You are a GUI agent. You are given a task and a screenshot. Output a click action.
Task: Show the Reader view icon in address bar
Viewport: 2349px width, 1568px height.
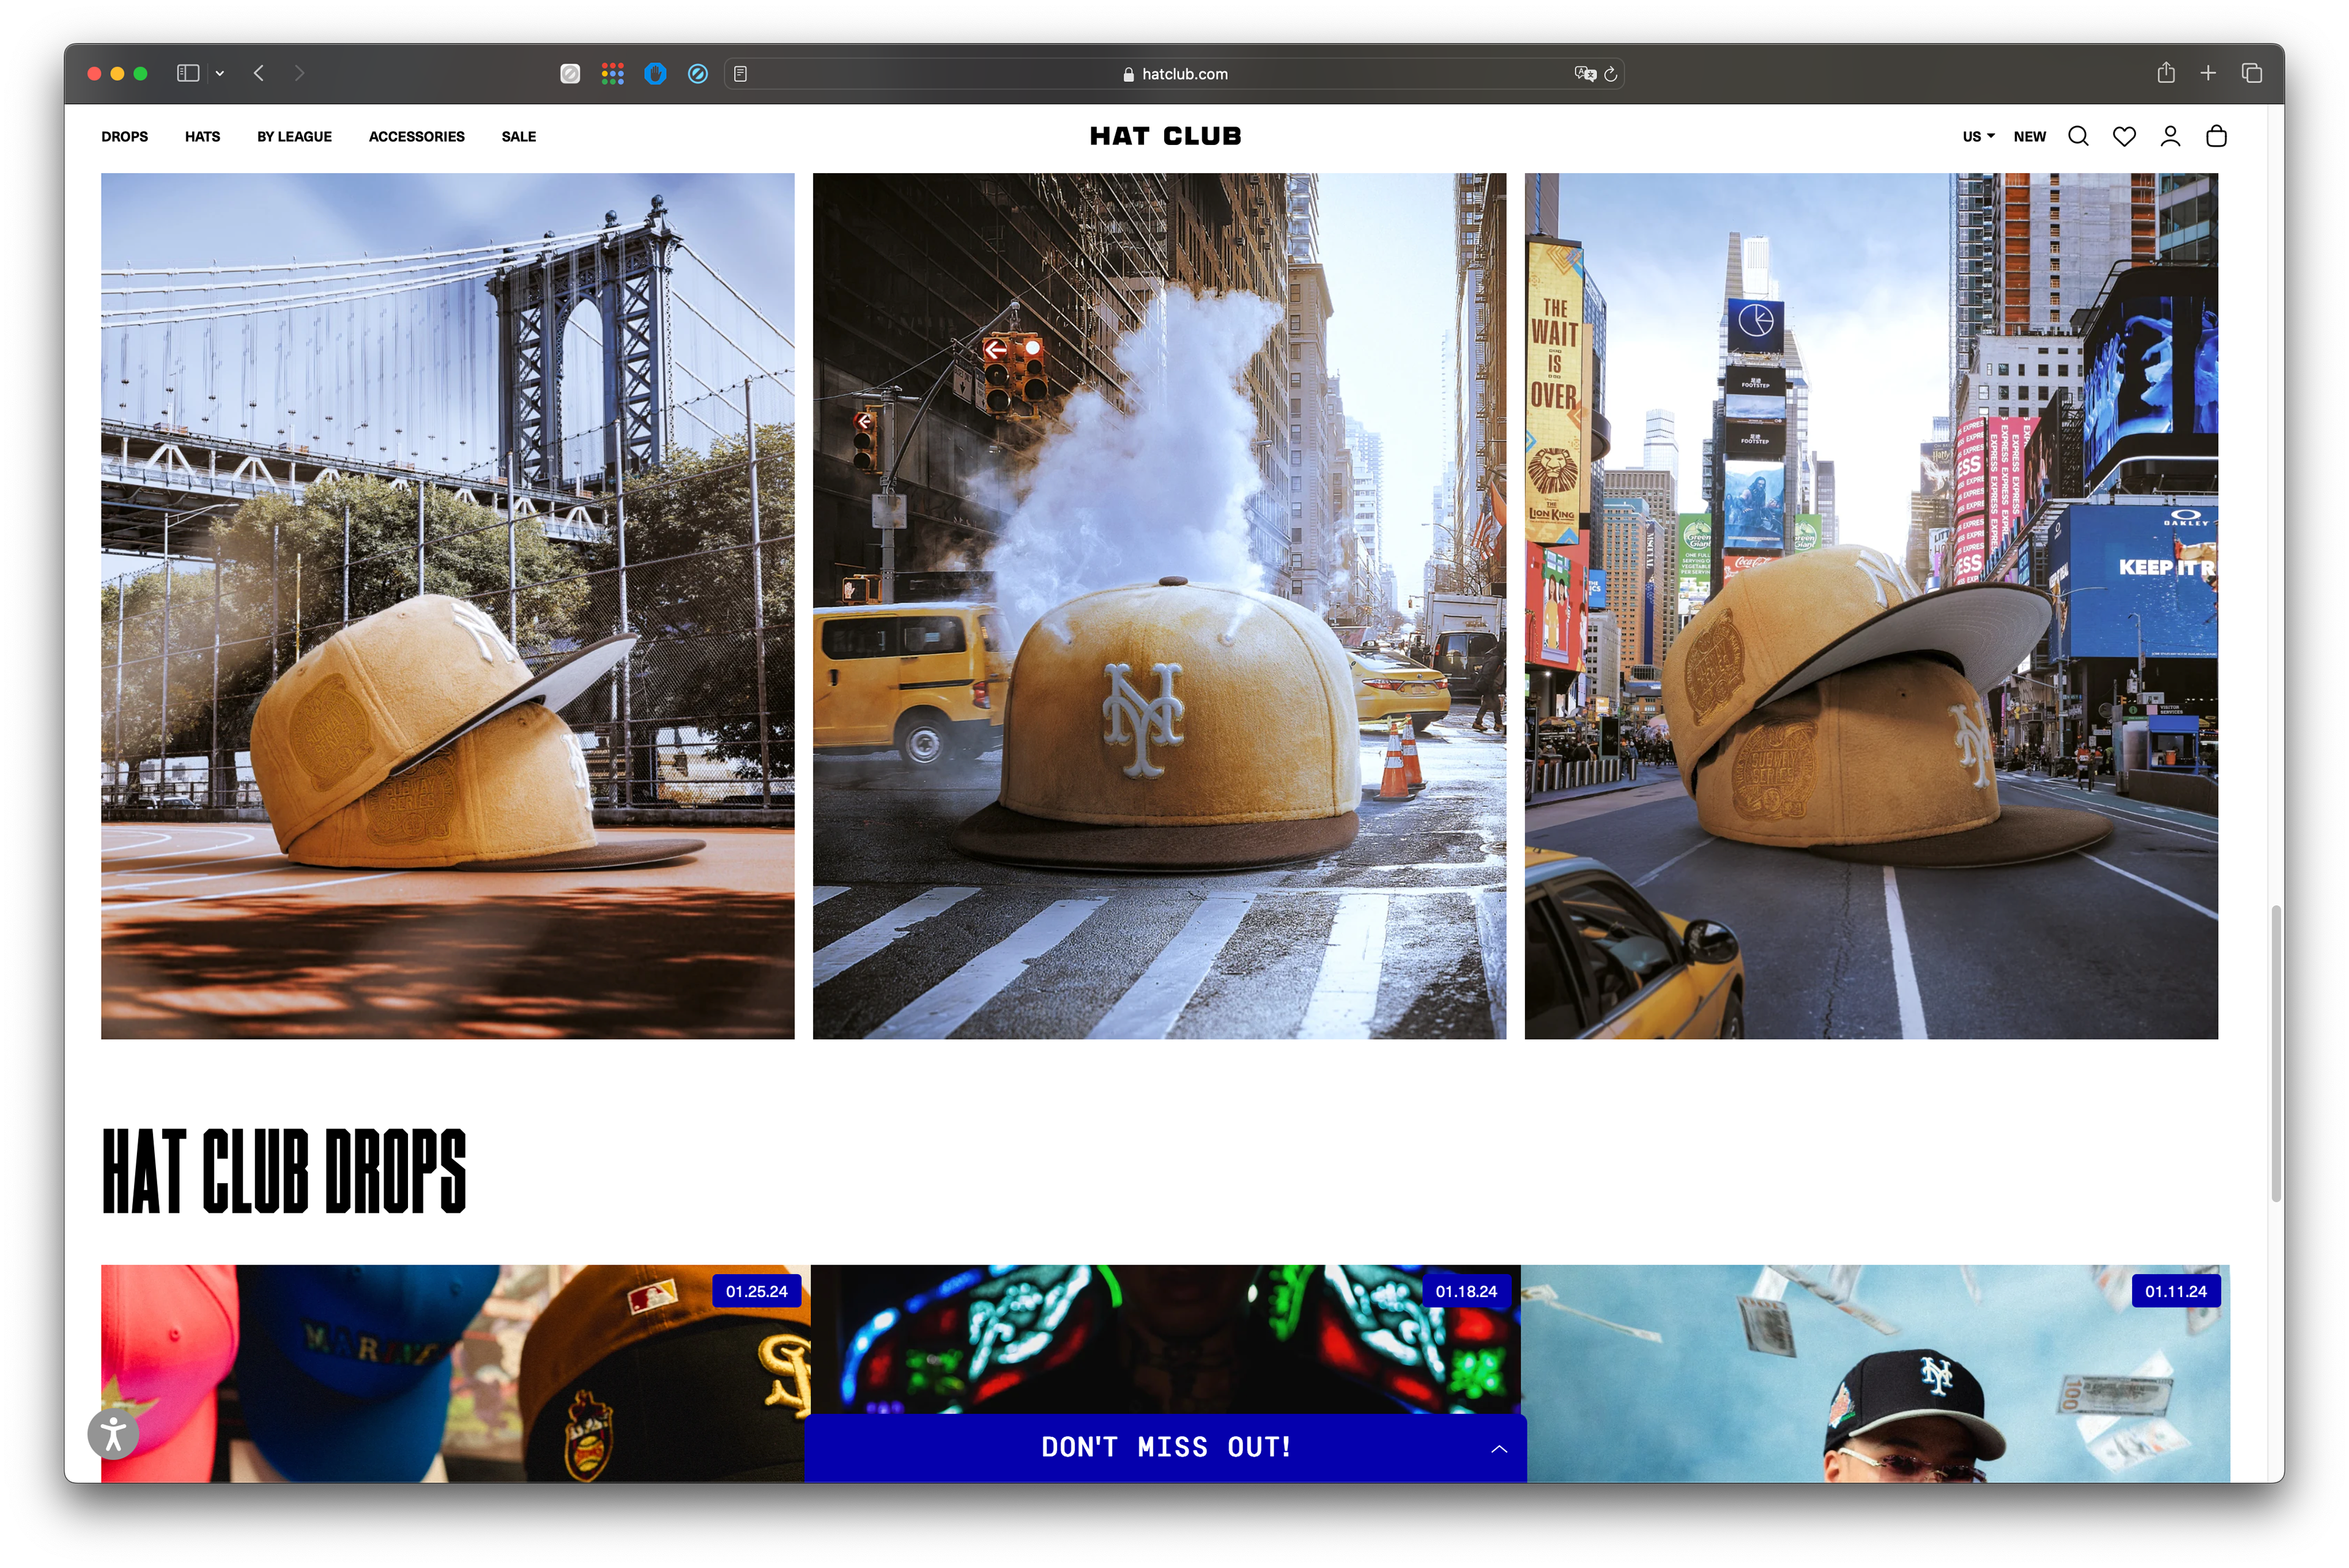pyautogui.click(x=740, y=74)
